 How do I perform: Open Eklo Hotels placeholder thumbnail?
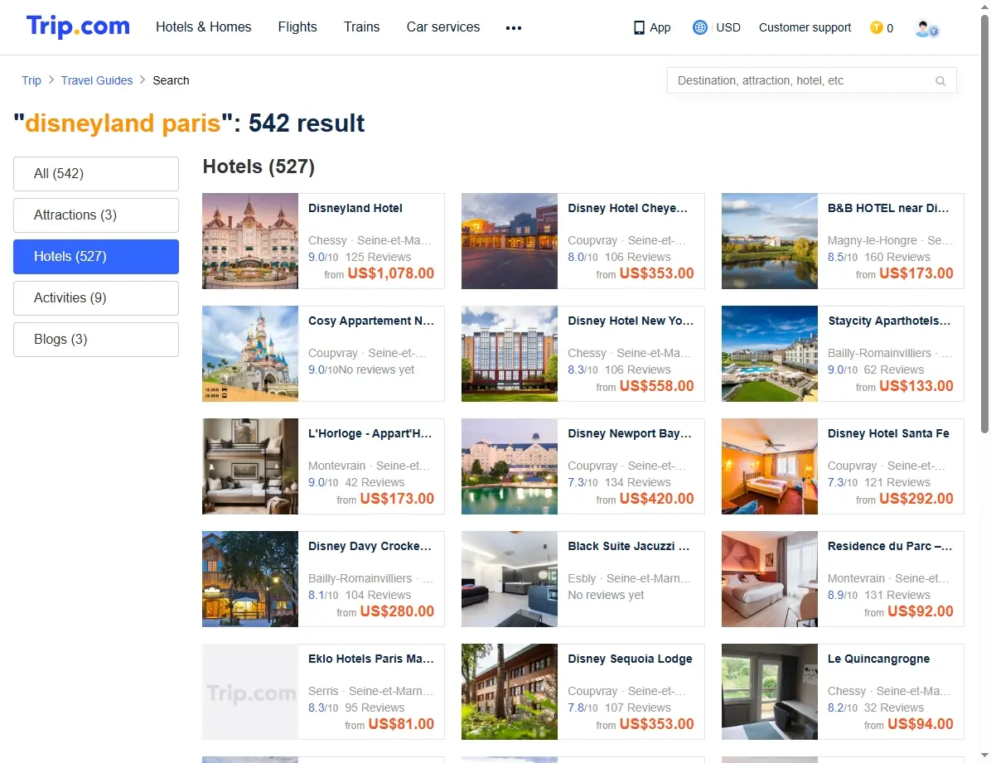(x=250, y=692)
